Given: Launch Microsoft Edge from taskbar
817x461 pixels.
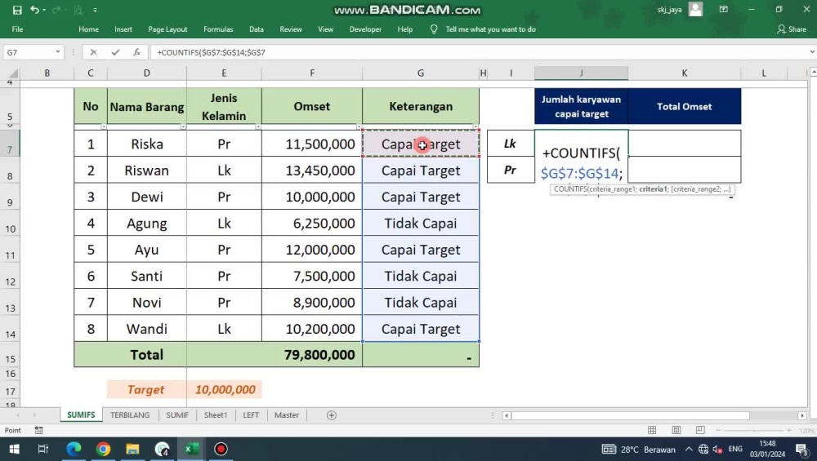Looking at the screenshot, I should click(74, 449).
